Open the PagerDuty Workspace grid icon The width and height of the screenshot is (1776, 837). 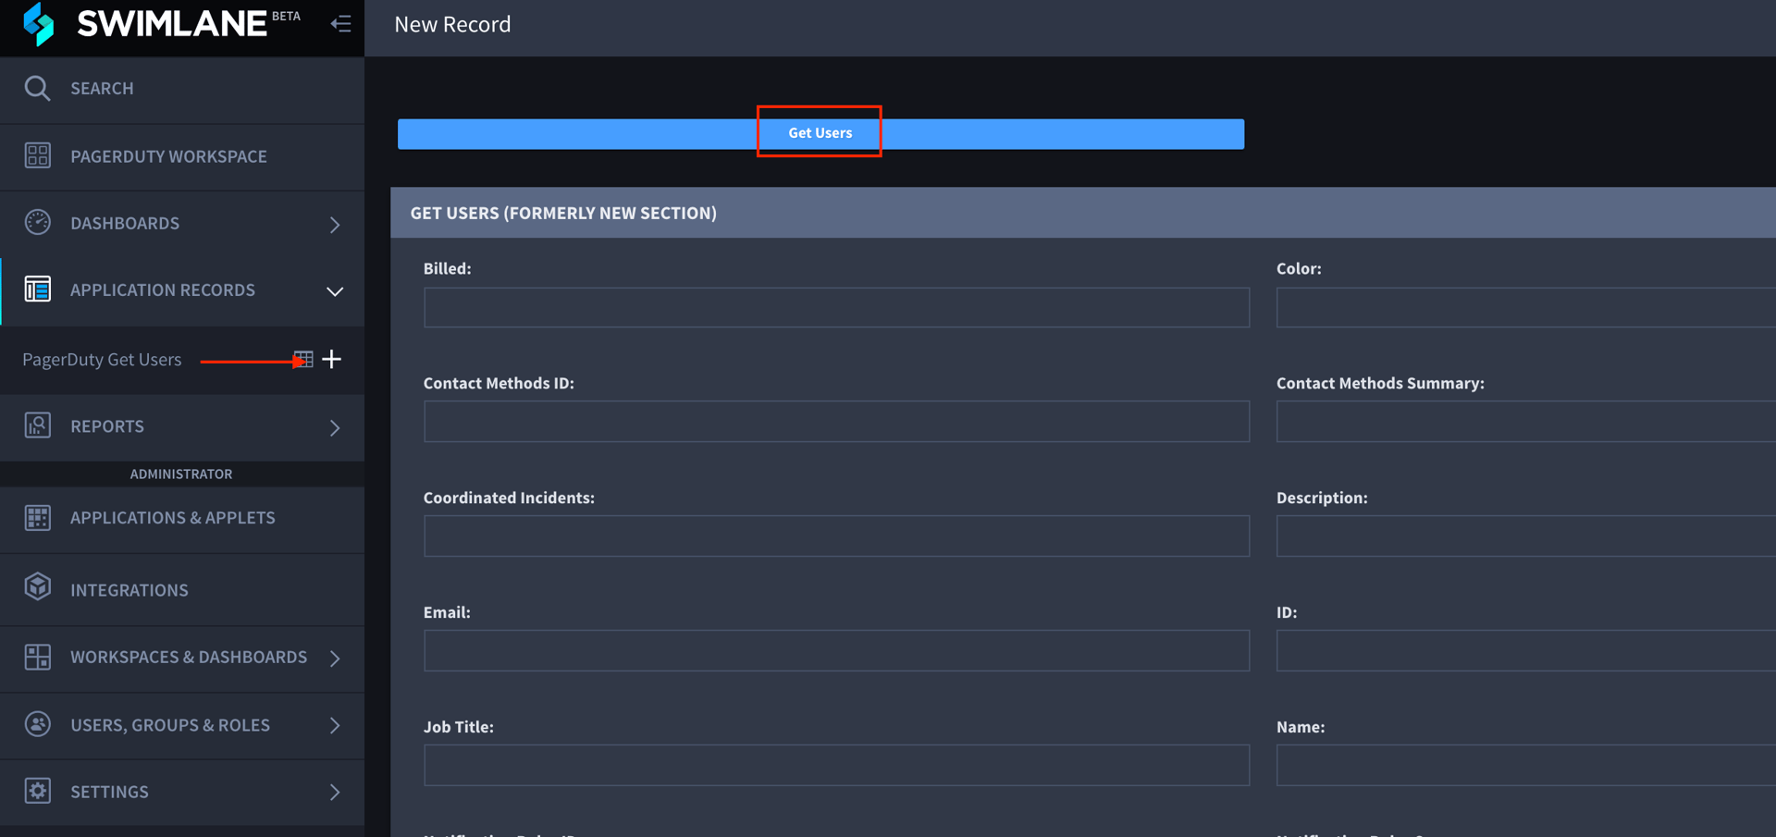(37, 155)
